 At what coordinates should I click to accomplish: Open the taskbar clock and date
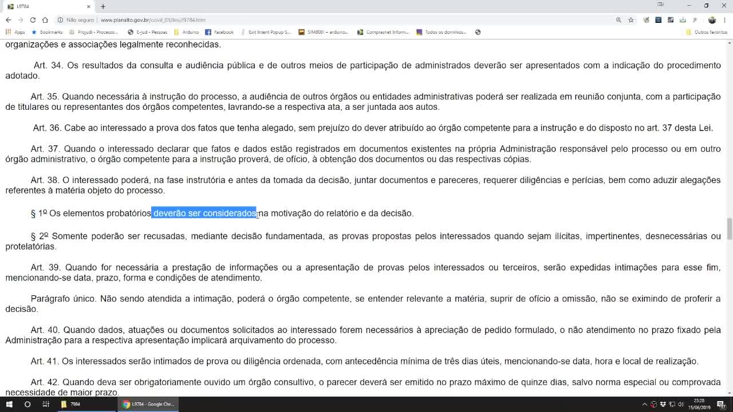[x=699, y=404]
